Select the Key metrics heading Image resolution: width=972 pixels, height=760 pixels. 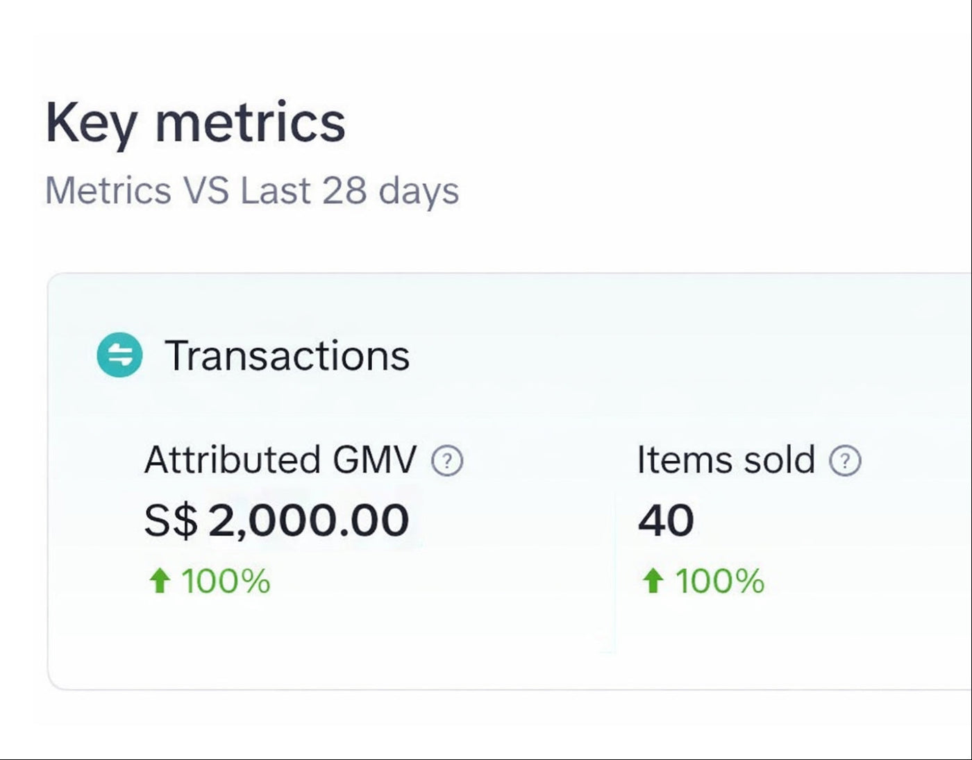pos(195,123)
